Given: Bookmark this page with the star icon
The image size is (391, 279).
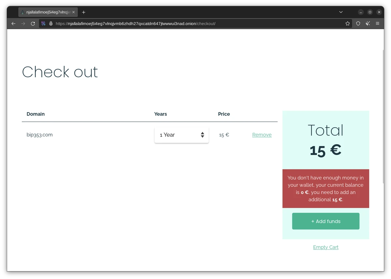Looking at the screenshot, I should [x=348, y=23].
